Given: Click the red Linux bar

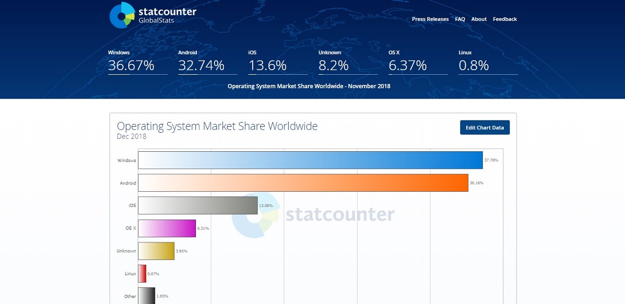Looking at the screenshot, I should click(142, 274).
